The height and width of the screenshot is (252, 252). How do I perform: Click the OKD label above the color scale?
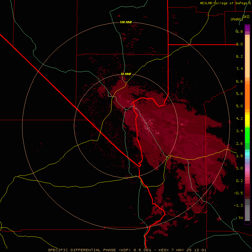(x=246, y=17)
